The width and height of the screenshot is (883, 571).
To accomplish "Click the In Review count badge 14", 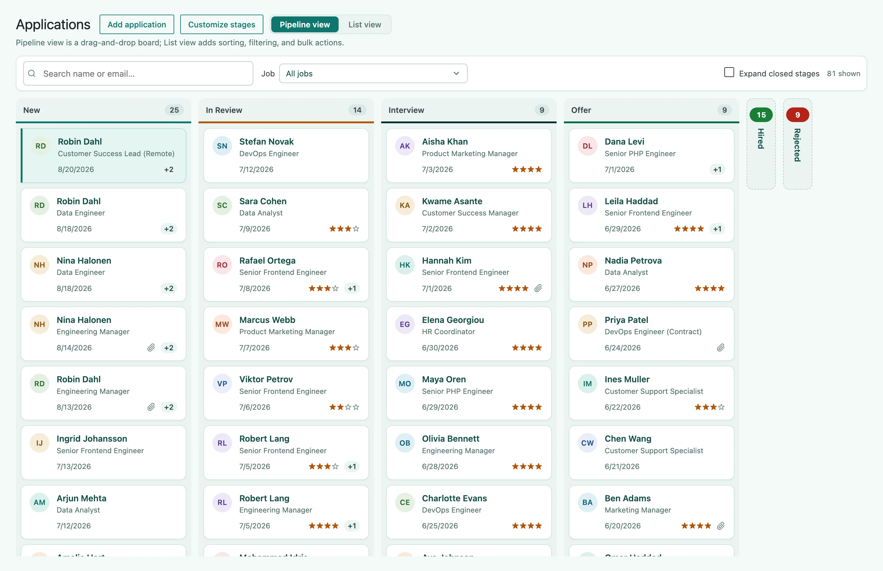I will point(357,110).
